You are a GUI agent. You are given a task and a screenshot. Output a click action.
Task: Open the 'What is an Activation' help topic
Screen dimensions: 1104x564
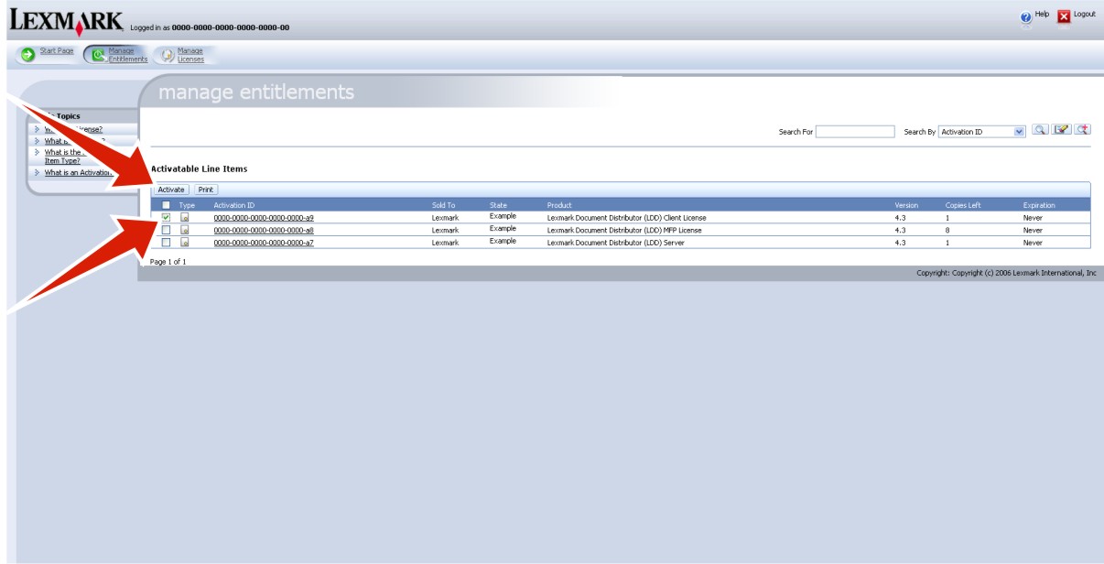78,172
